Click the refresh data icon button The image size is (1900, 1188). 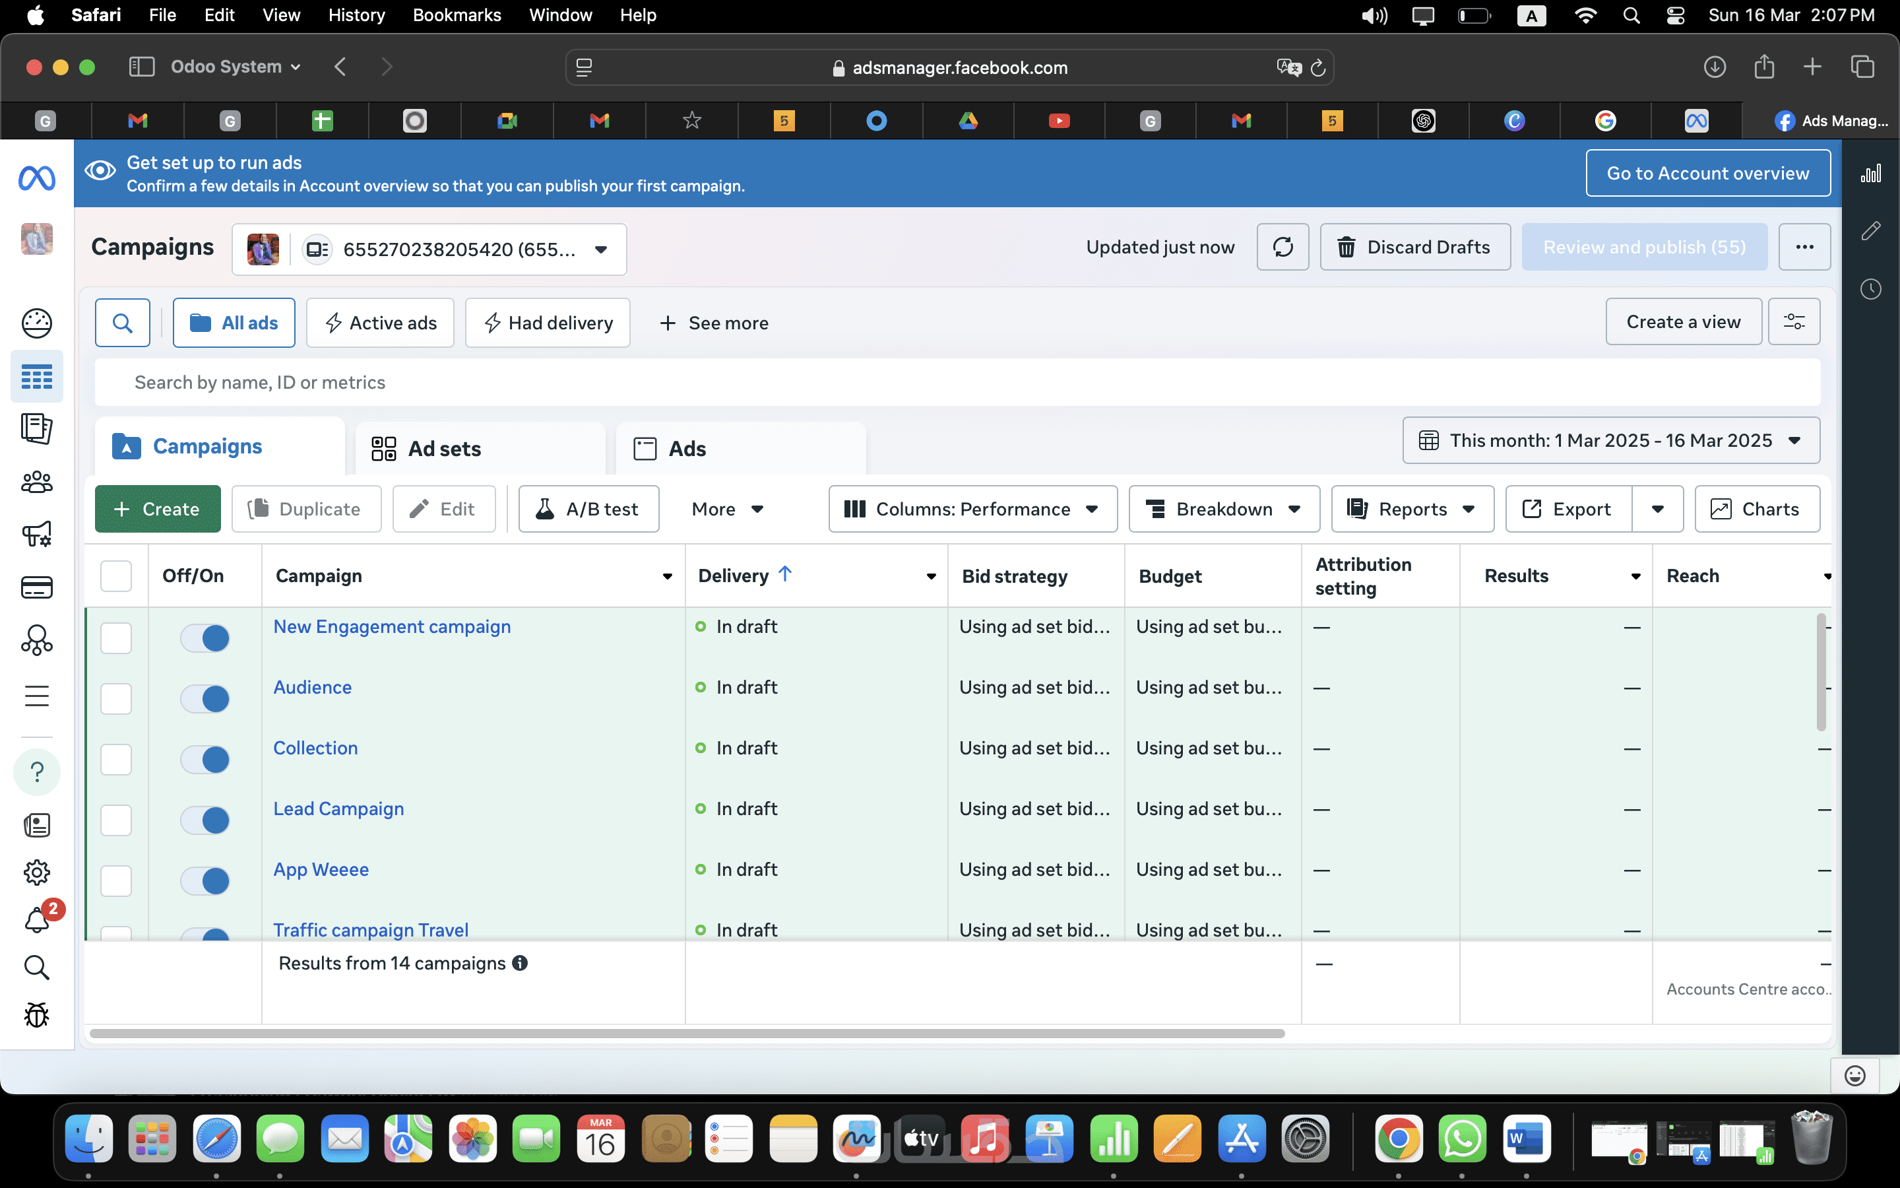(x=1282, y=247)
